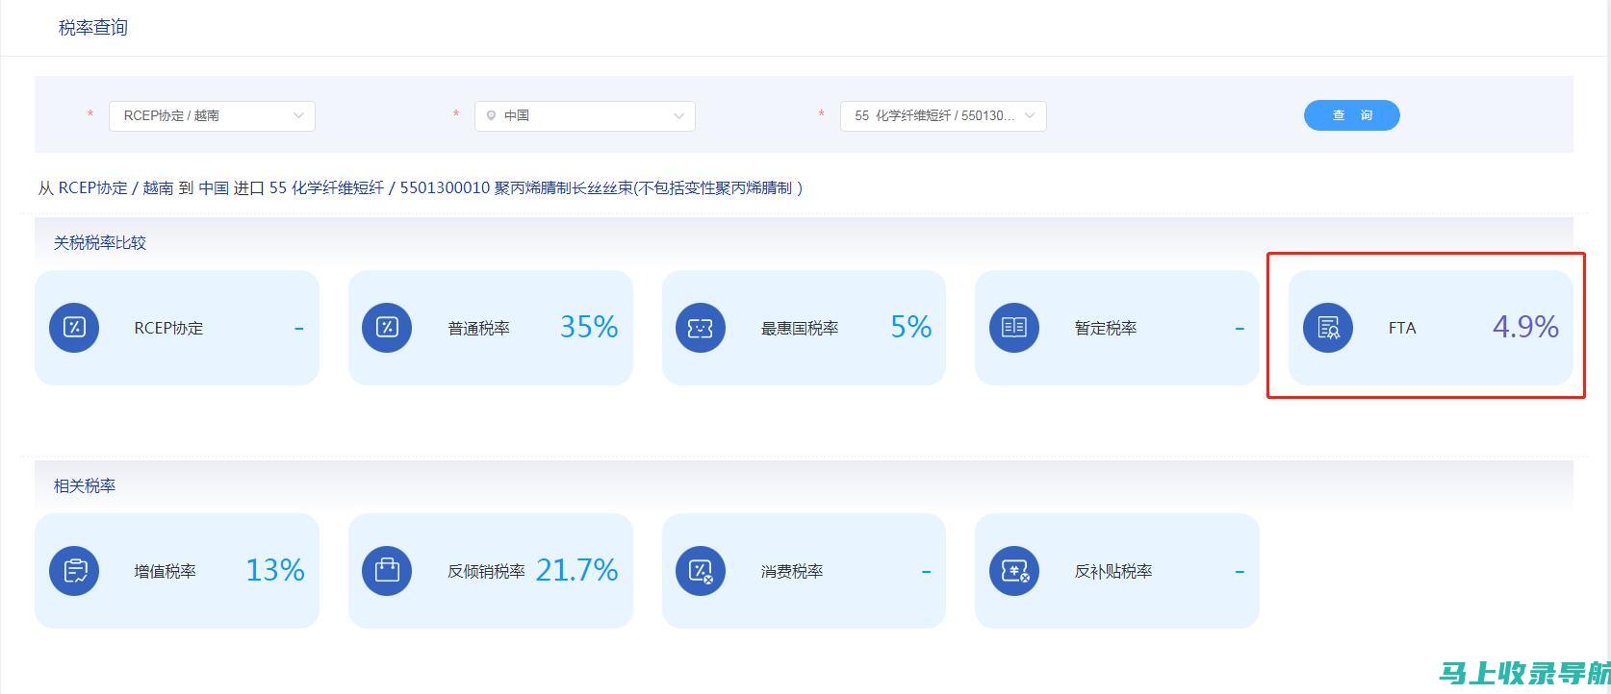Click the RCEP协定 card percent icon
The height and width of the screenshot is (694, 1611).
pos(74,328)
